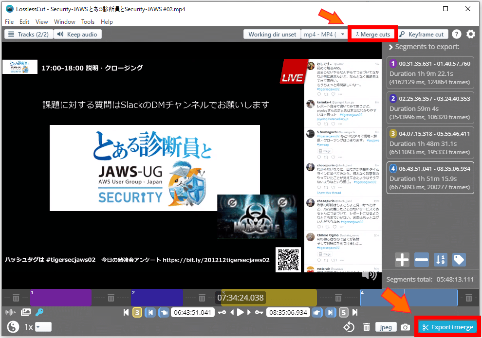
Task: Click the settings gear icon
Action: [x=470, y=34]
